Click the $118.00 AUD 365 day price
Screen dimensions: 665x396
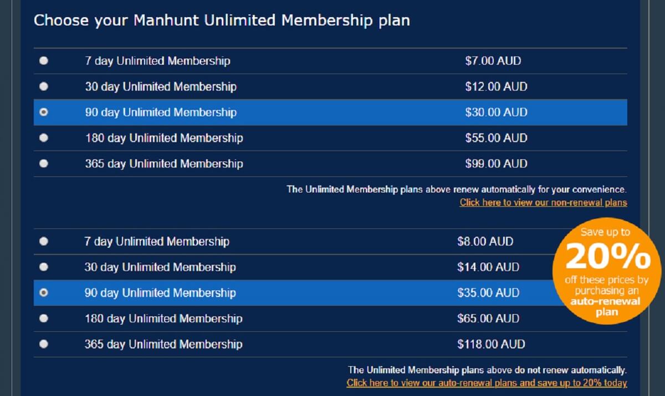click(x=491, y=344)
